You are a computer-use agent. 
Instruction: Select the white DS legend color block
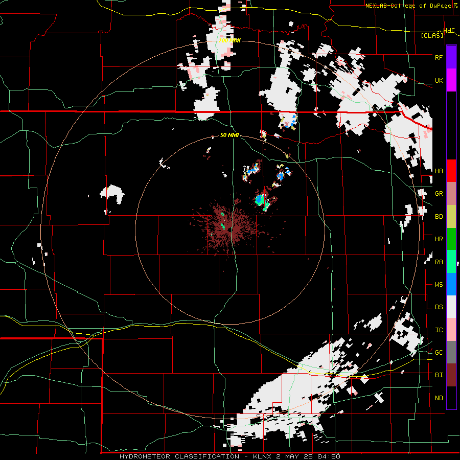tap(451, 307)
